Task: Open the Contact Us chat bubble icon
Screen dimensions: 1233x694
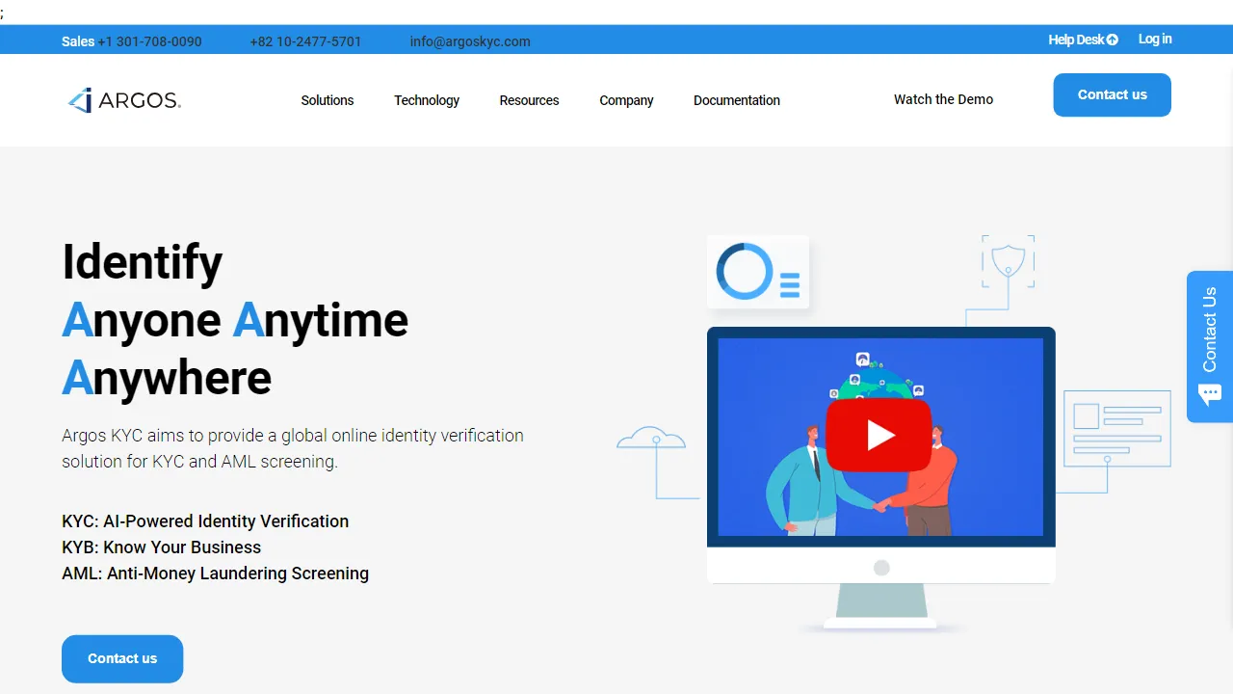Action: 1210,393
